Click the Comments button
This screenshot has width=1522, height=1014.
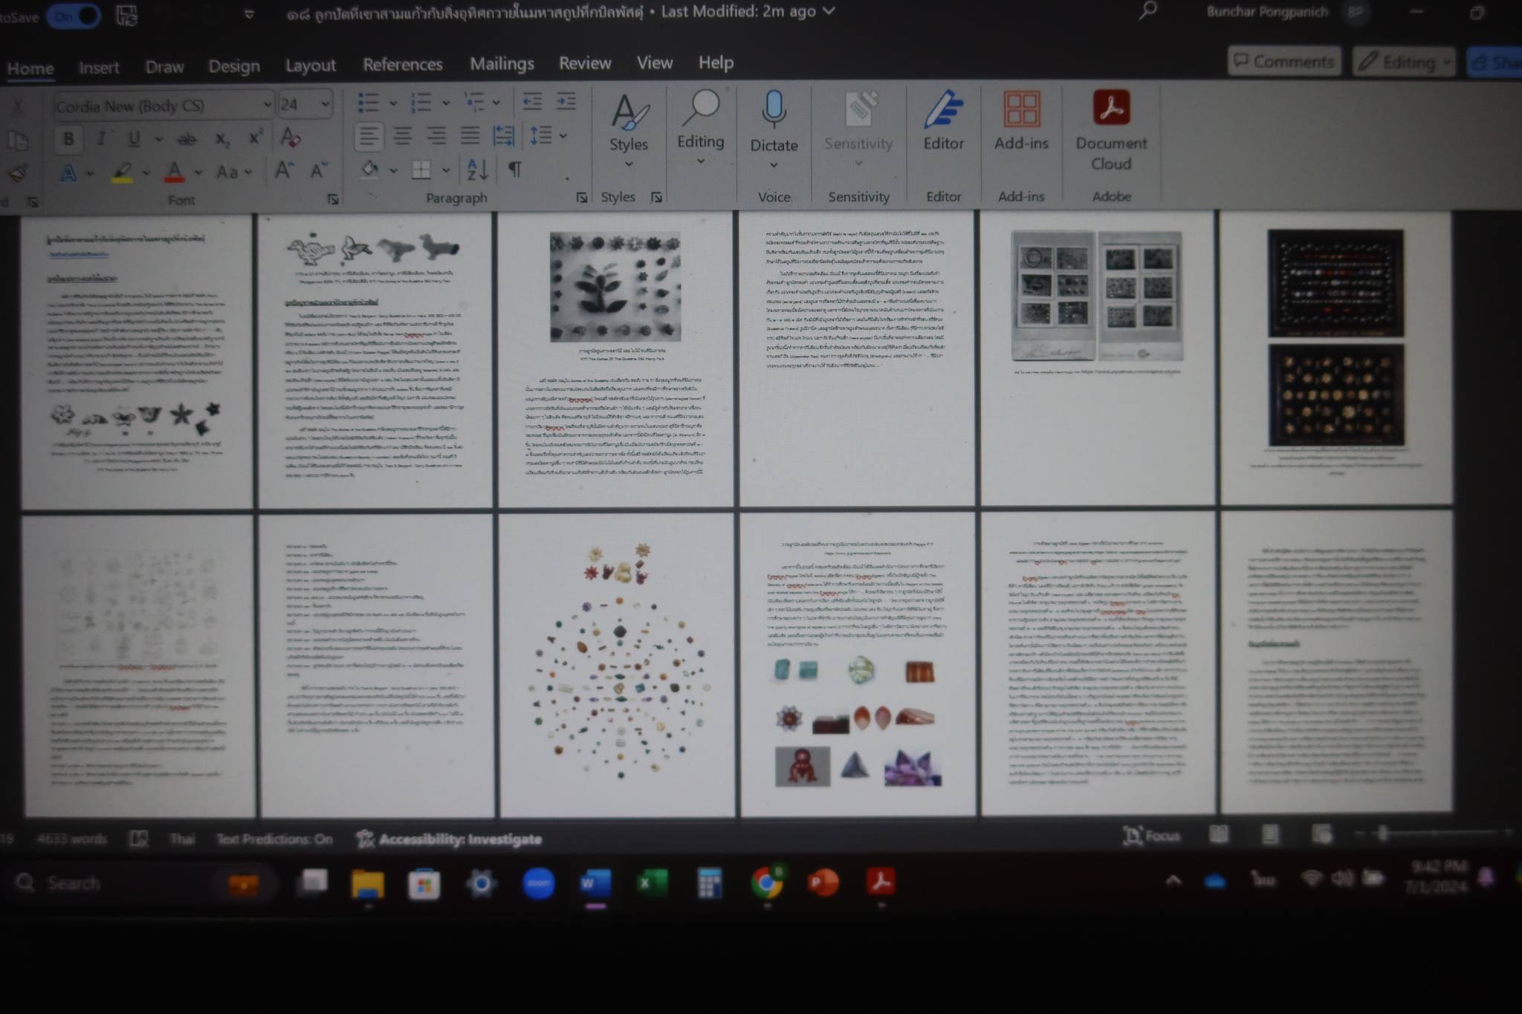click(x=1283, y=62)
